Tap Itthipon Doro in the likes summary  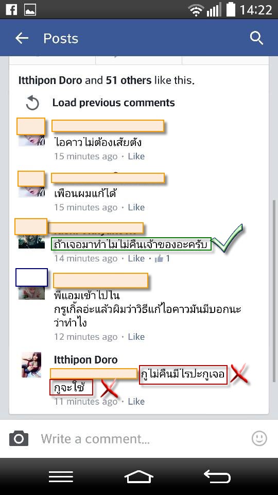[x=50, y=80]
